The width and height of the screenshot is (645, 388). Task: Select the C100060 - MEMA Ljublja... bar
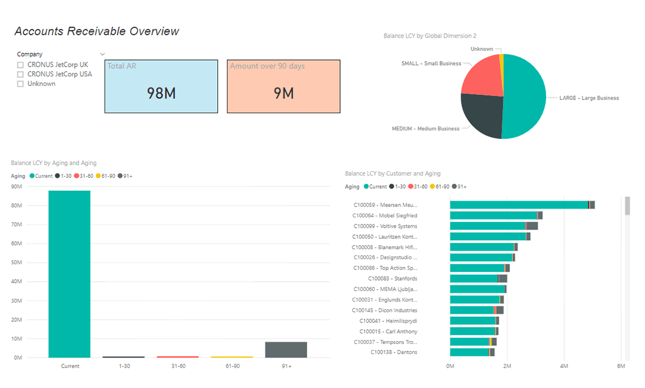tap(478, 289)
